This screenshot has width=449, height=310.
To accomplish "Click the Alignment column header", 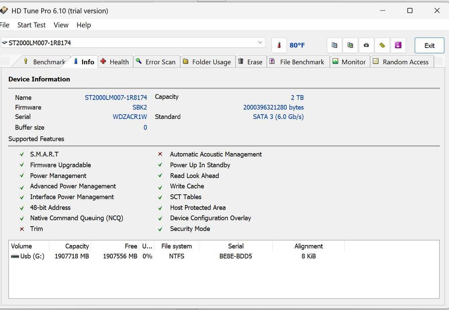I will [x=308, y=246].
